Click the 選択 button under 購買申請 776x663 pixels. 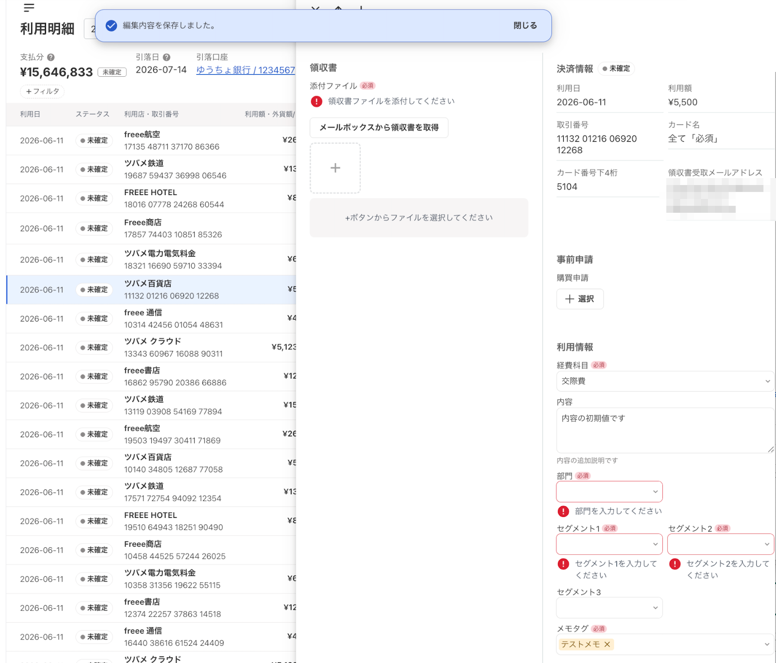coord(580,299)
